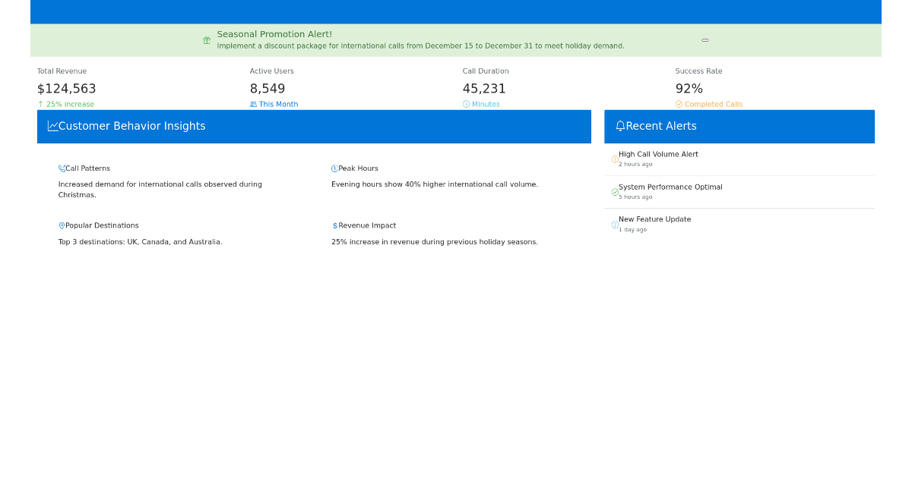Collapse the Seasonal Promotion Alert banner
Image resolution: width=912 pixels, height=478 pixels.
point(705,39)
